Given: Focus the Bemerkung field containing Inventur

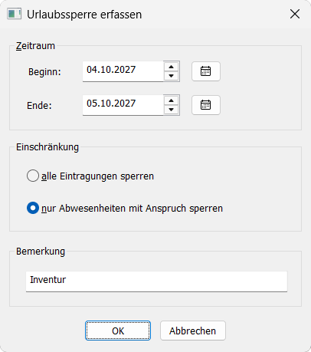Looking at the screenshot, I should [156, 281].
